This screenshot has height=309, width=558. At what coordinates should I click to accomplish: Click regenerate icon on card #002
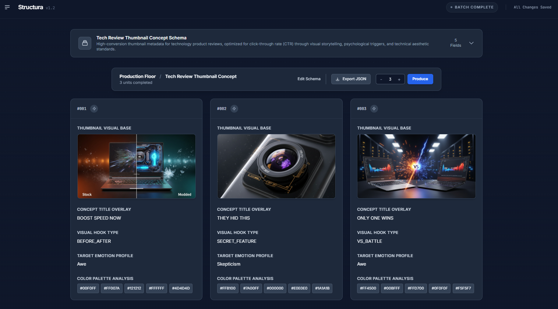(234, 109)
